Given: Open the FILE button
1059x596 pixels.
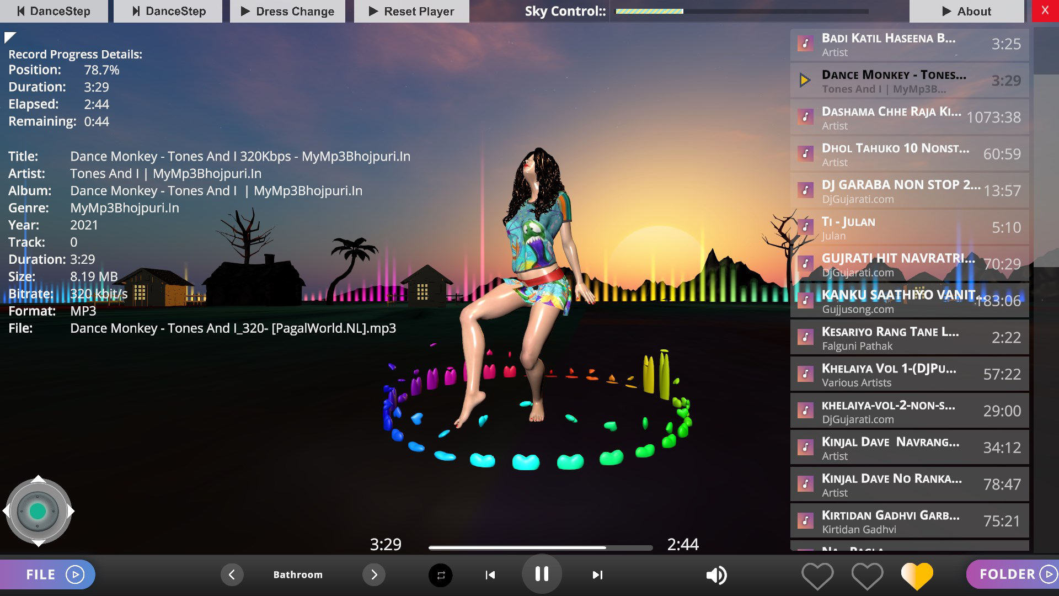Looking at the screenshot, I should point(47,574).
